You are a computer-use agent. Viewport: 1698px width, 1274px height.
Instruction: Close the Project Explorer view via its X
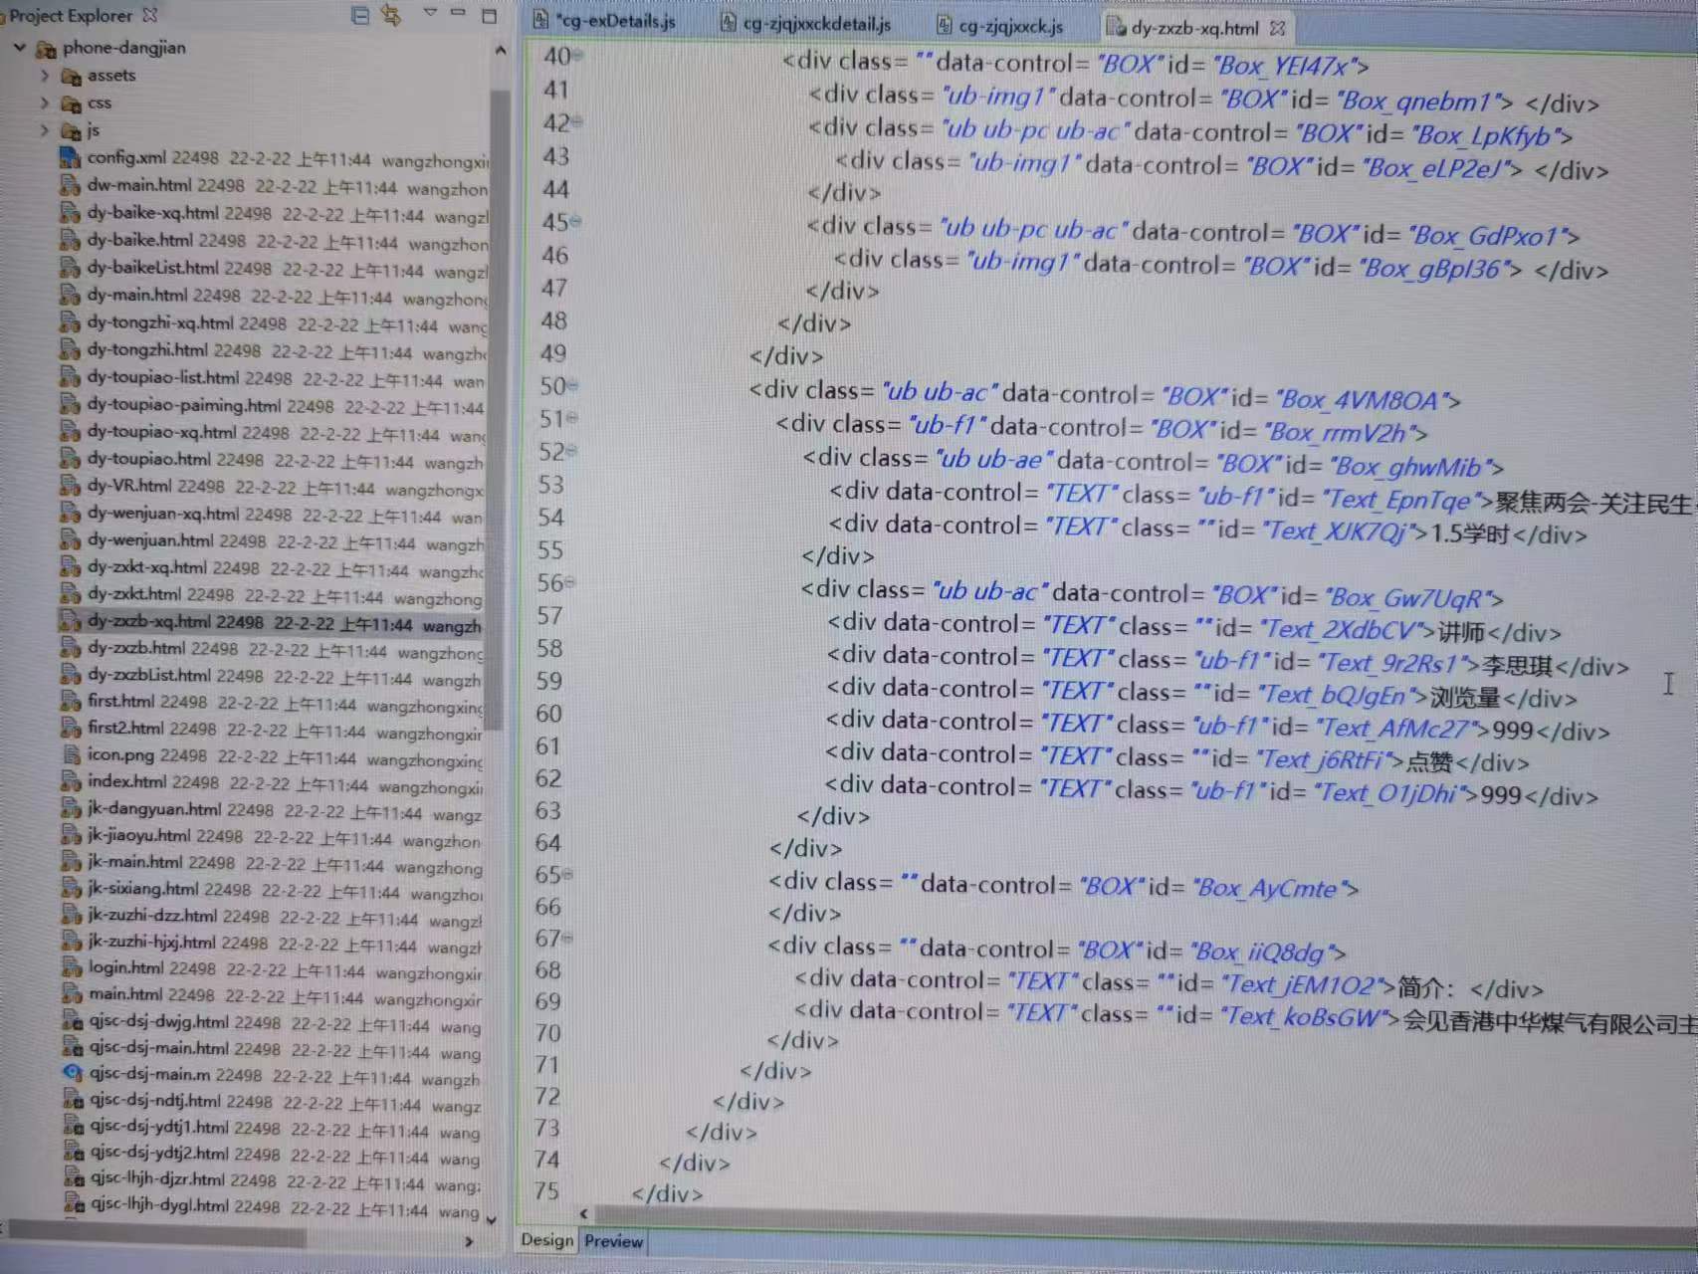[150, 15]
